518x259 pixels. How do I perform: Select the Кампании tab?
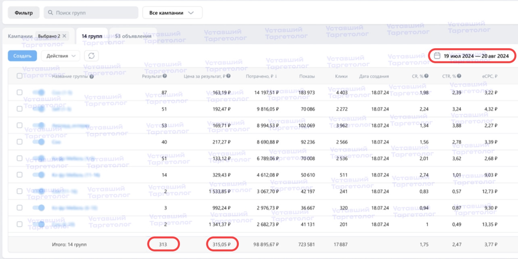tap(20, 36)
